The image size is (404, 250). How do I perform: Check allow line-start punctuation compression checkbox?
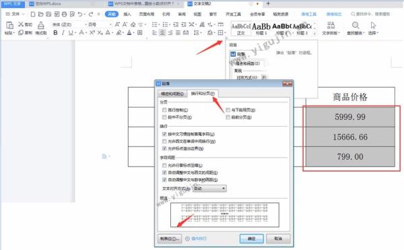pos(164,165)
